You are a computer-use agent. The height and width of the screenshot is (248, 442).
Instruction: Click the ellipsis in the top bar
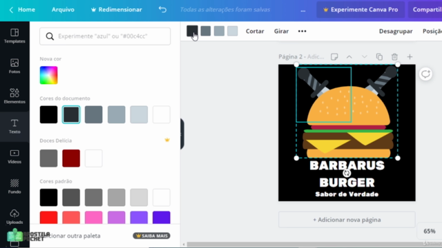point(303,10)
